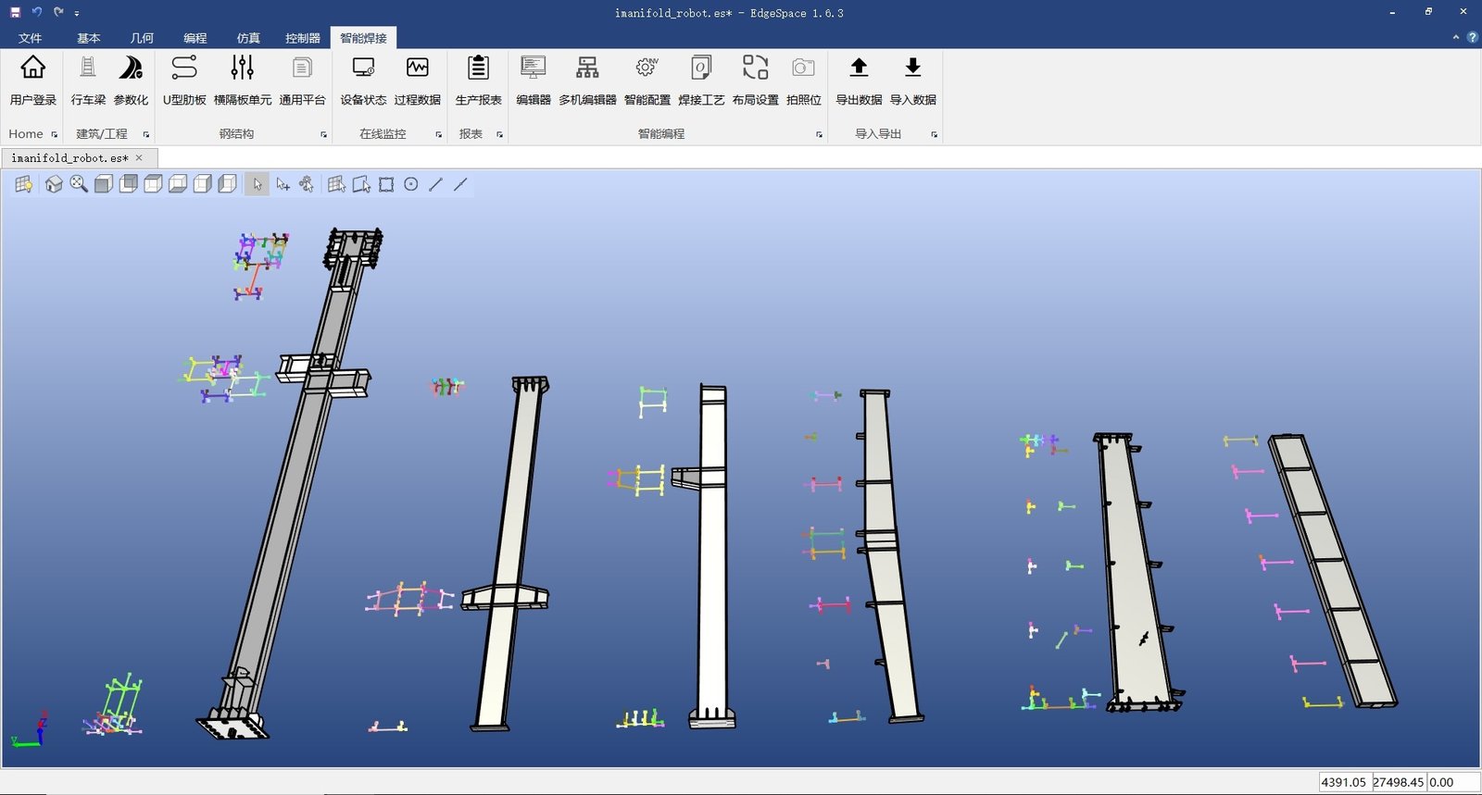
Task: Close the imanifold_robot.es document tab
Action: point(139,158)
